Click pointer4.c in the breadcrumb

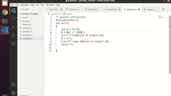55,14
